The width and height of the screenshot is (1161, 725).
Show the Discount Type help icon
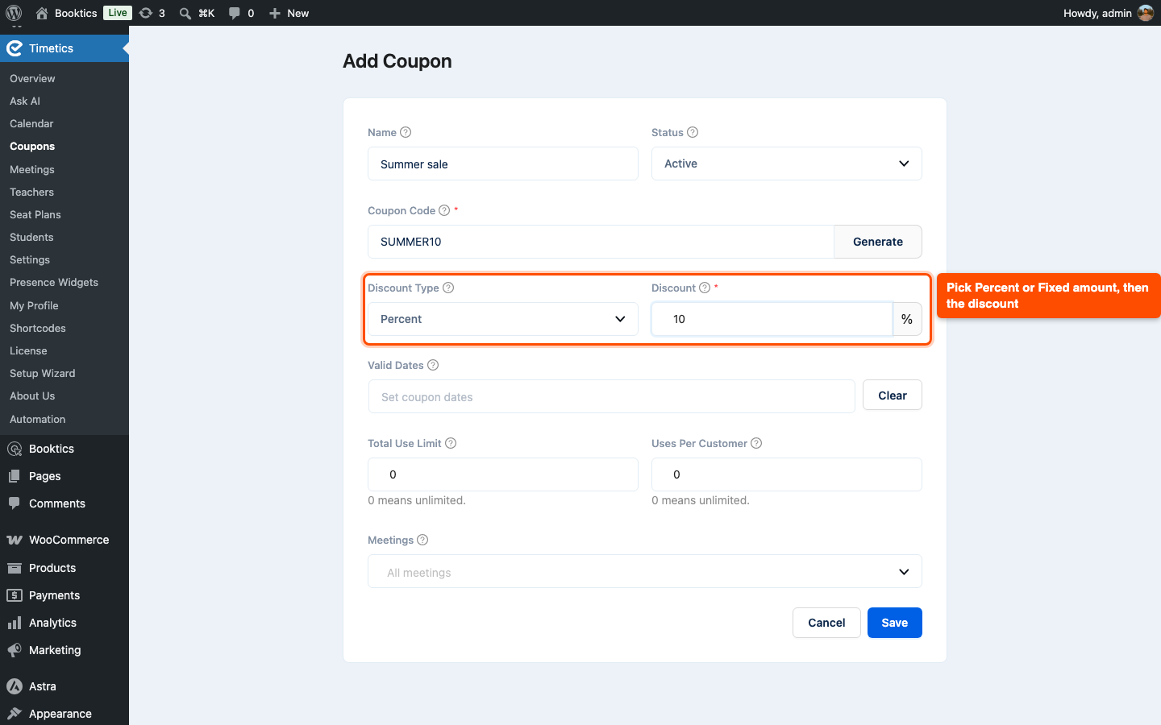[448, 288]
